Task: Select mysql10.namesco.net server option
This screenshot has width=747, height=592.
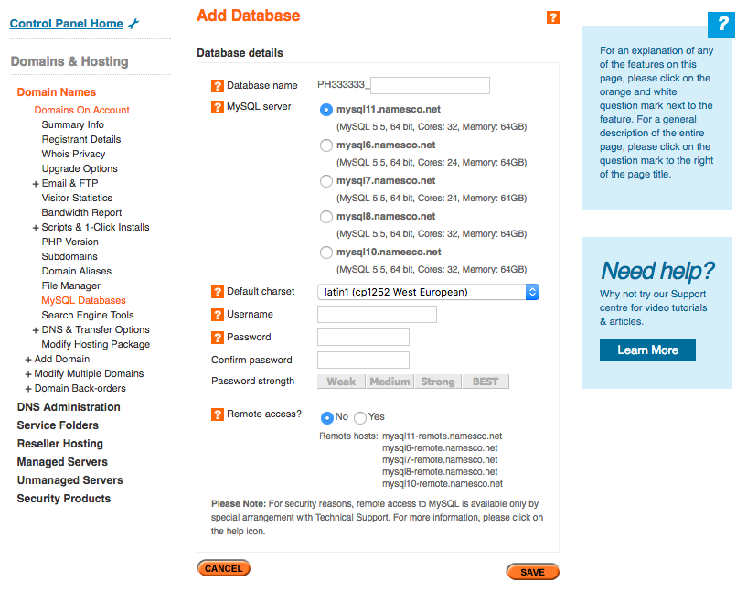Action: pyautogui.click(x=325, y=253)
